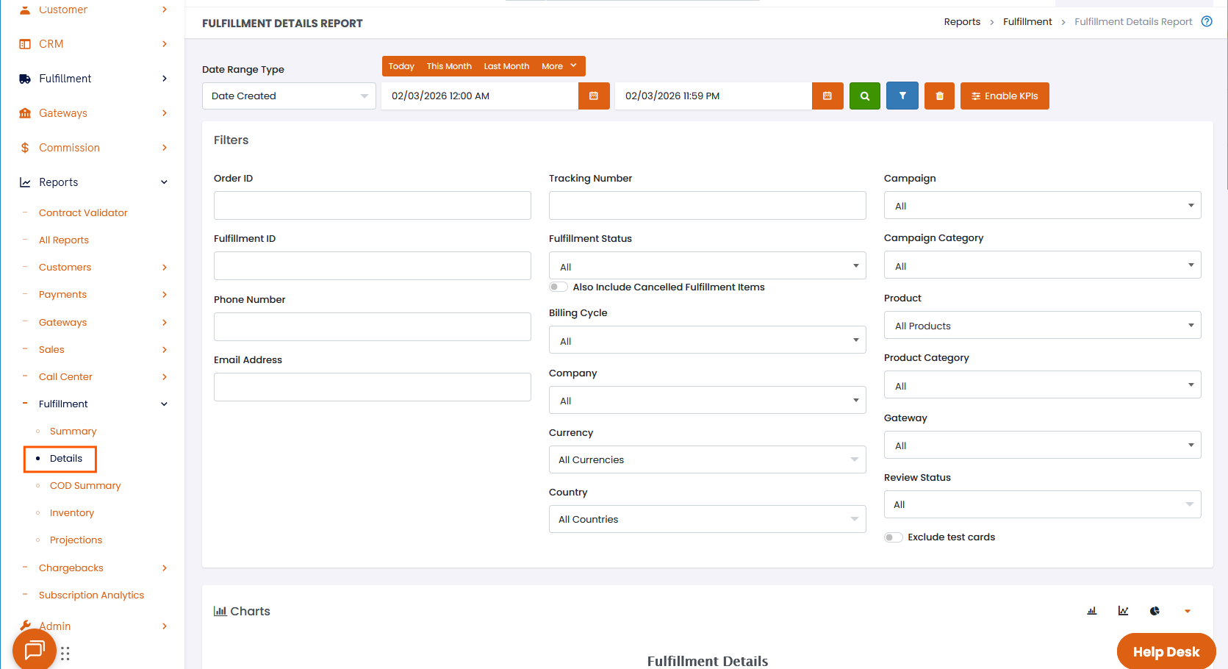Image resolution: width=1228 pixels, height=669 pixels.
Task: Toggle Also Include Cancelled Fulfillment Items
Action: click(x=559, y=287)
